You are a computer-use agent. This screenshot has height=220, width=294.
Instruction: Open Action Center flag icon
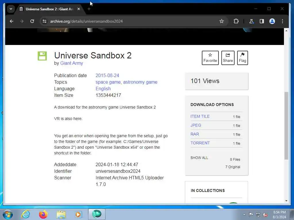[251, 215]
